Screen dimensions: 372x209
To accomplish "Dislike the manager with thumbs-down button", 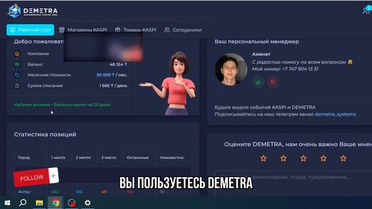I will [x=273, y=82].
